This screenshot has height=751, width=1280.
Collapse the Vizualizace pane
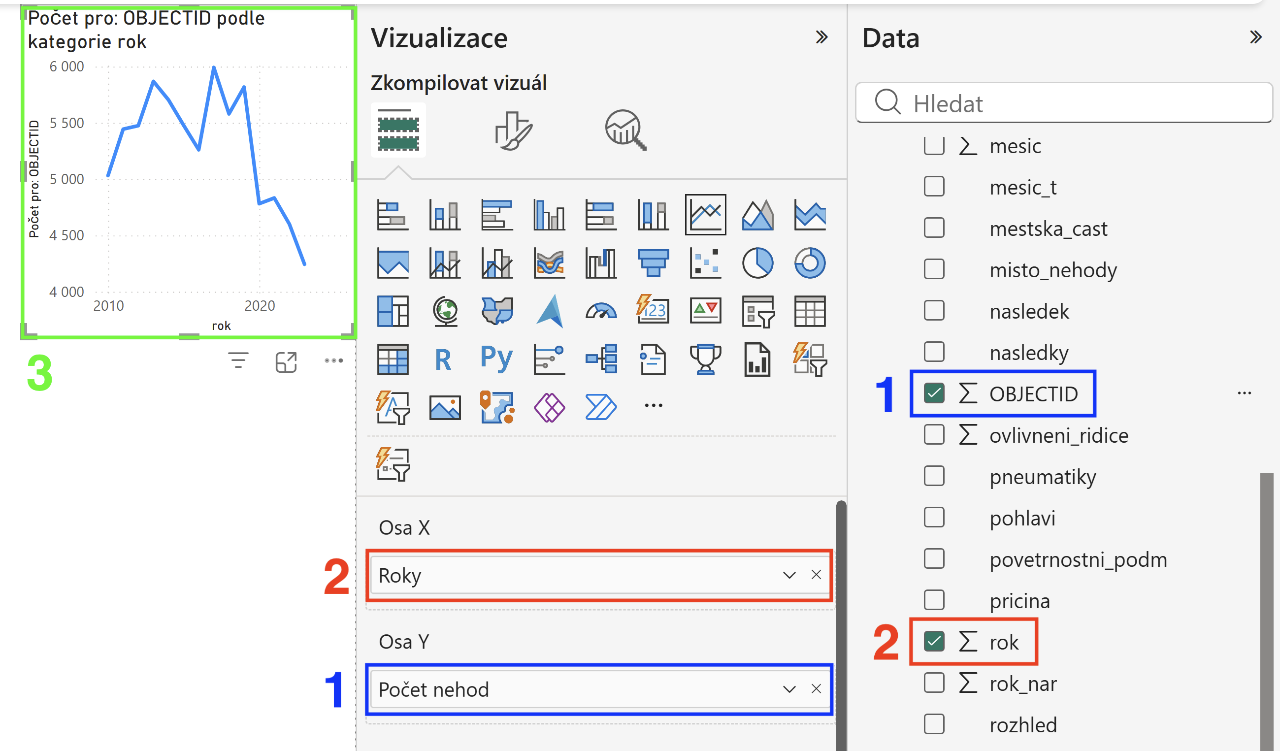coord(821,37)
